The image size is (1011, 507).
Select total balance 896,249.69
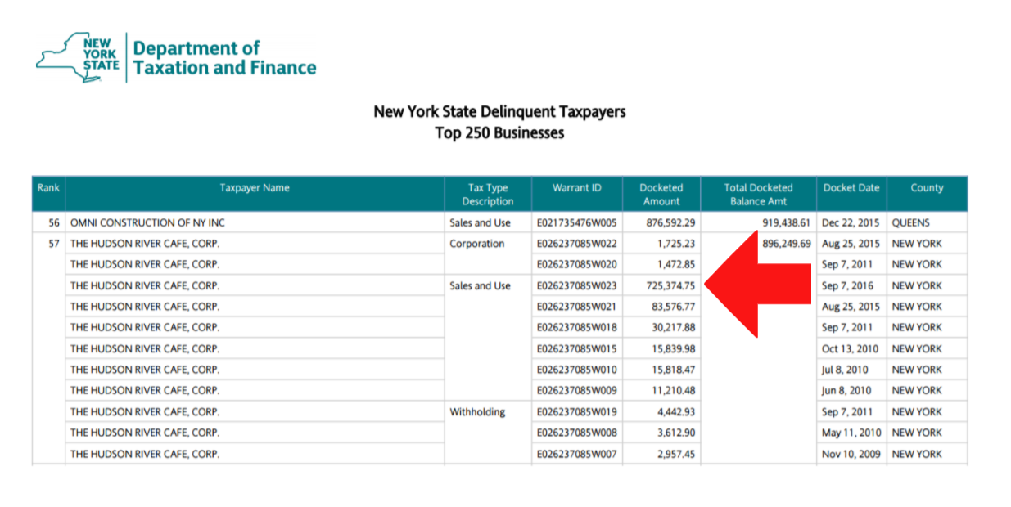pos(787,244)
